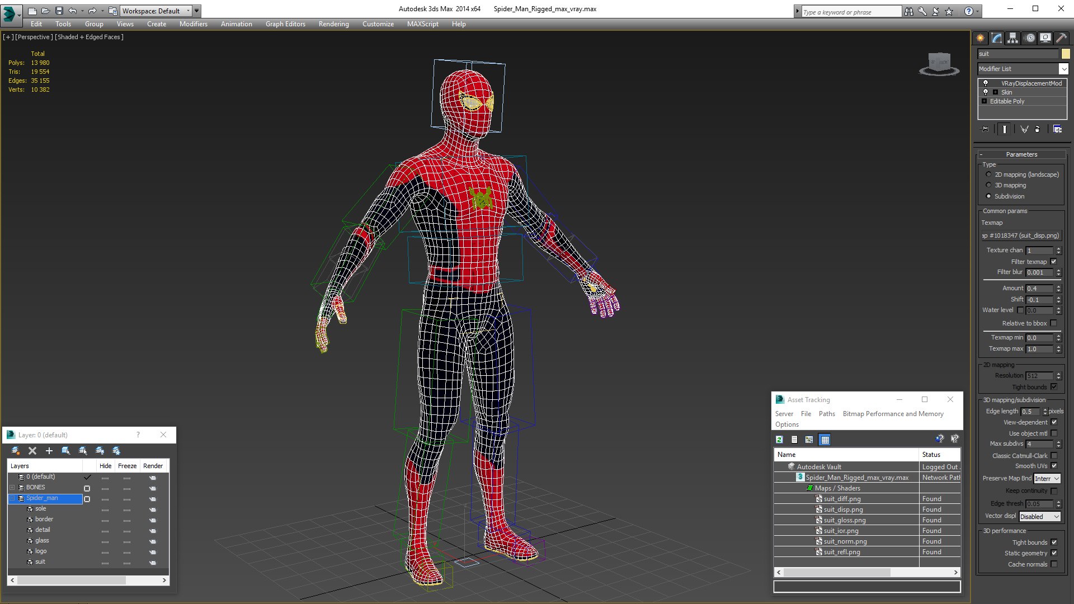
Task: Open the Graph Editors menu
Action: [285, 24]
